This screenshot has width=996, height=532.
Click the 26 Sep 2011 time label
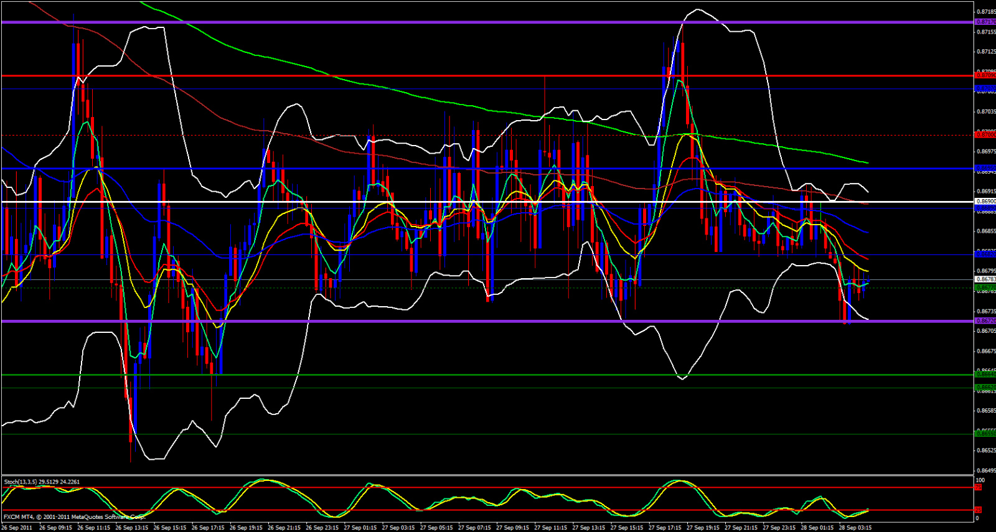(17, 528)
